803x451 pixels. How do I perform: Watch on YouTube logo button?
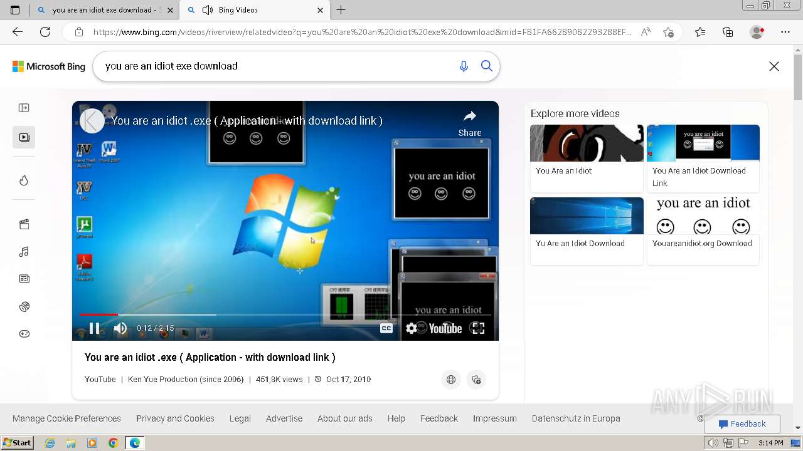(445, 328)
